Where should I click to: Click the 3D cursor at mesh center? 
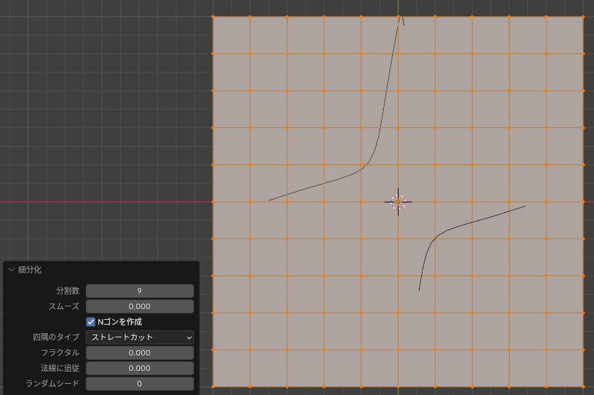(398, 202)
